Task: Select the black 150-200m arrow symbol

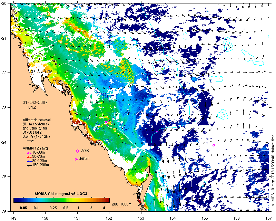Action: [x=29, y=165]
